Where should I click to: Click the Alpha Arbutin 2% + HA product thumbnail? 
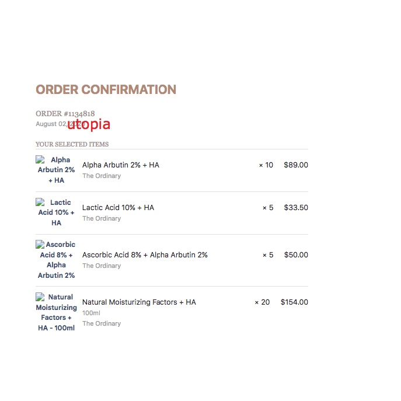(56, 170)
